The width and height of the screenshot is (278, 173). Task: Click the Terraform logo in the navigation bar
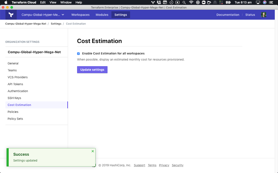[11, 15]
